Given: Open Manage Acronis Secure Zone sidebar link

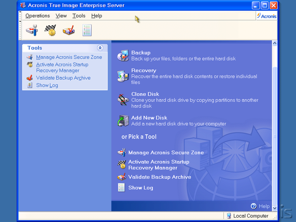Looking at the screenshot, I should [x=69, y=57].
